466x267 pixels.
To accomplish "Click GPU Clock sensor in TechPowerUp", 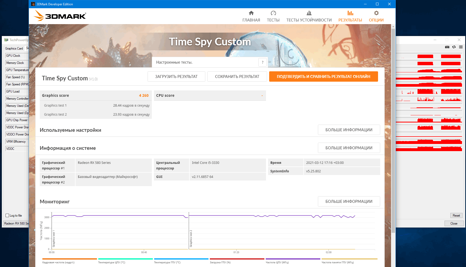I will (x=17, y=56).
